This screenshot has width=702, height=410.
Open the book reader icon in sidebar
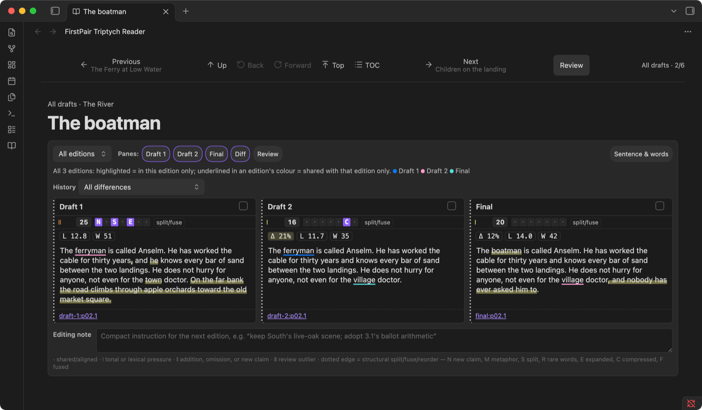point(12,146)
